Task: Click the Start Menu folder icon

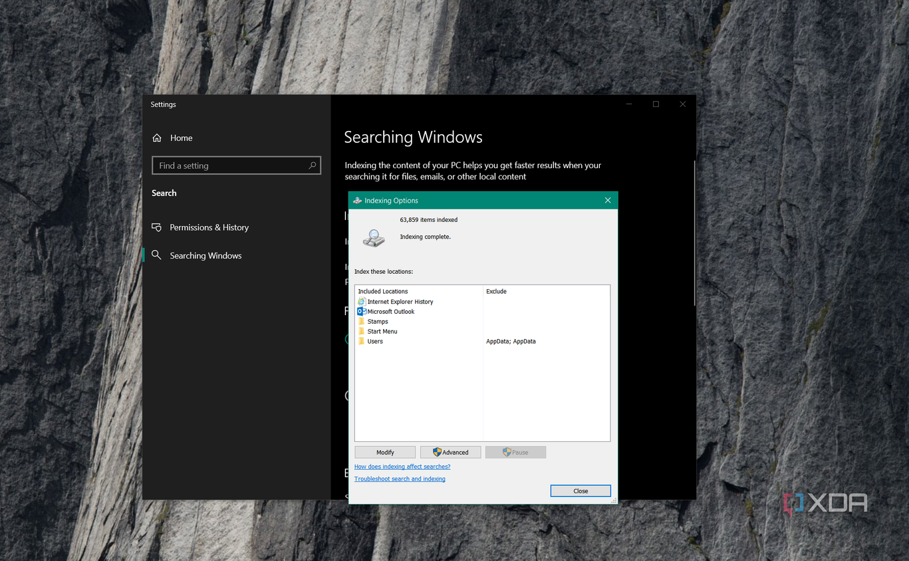Action: 362,332
